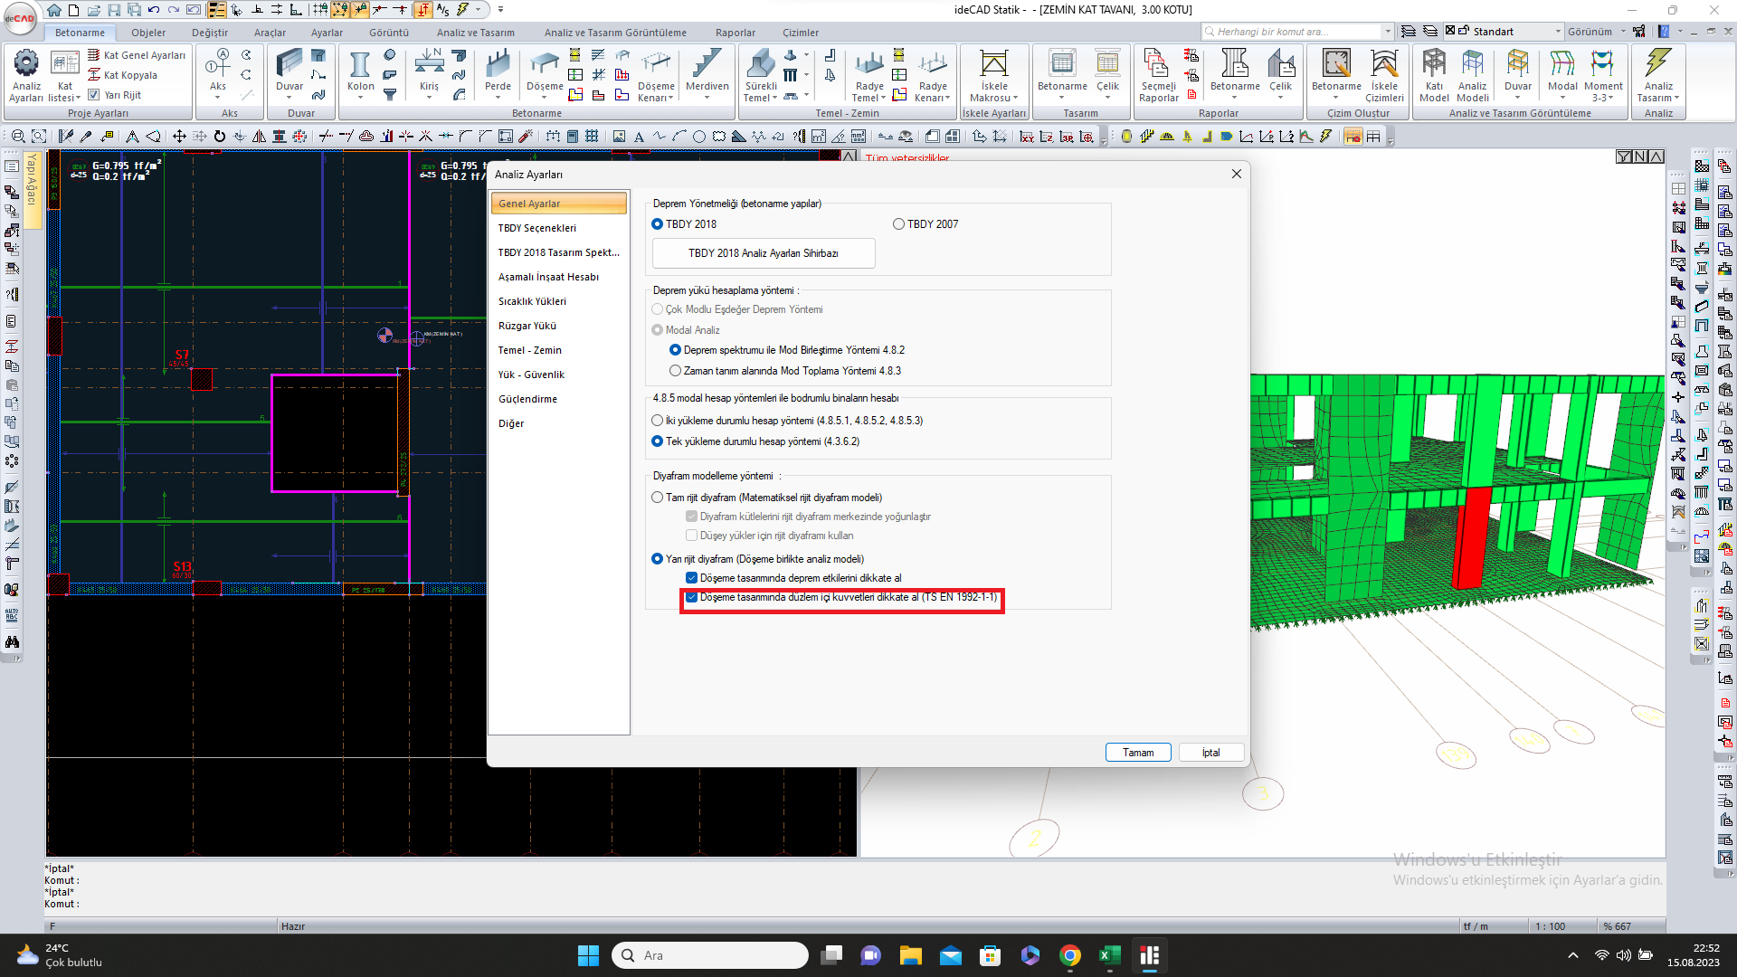The height and width of the screenshot is (977, 1737).
Task: Close the Analiz Ayarları dialog
Action: [1236, 174]
